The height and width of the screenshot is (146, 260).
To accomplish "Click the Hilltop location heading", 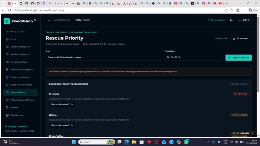I will point(53,115).
